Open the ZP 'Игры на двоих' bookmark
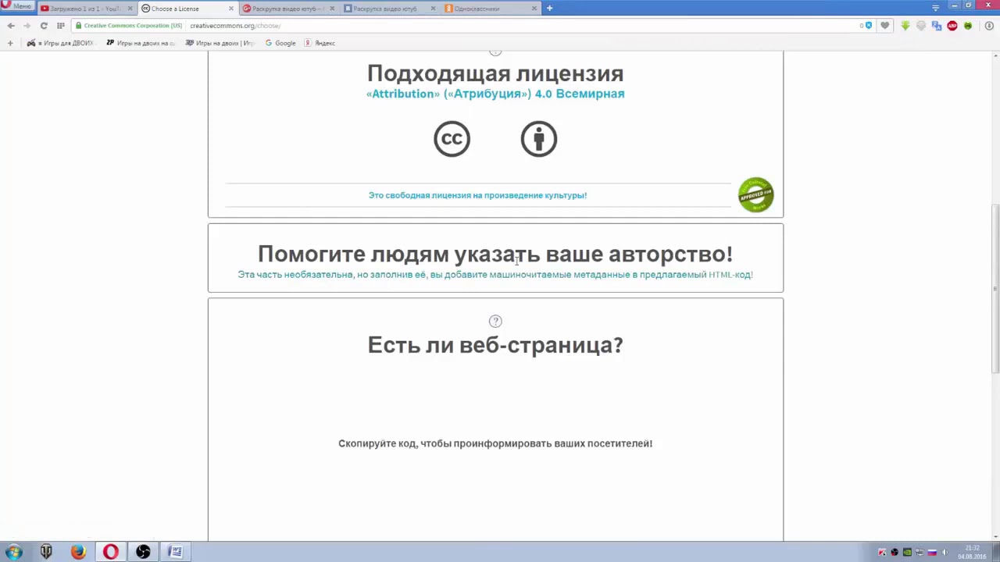The image size is (1000, 562). click(x=141, y=43)
